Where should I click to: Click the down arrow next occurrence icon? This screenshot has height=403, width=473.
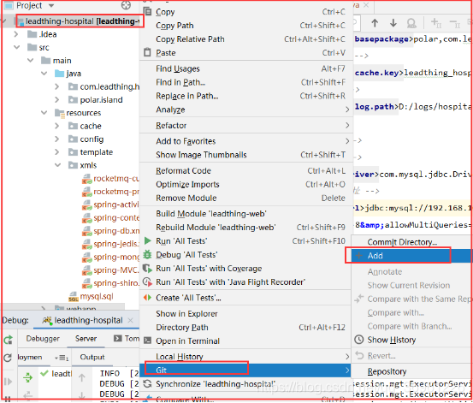393,23
